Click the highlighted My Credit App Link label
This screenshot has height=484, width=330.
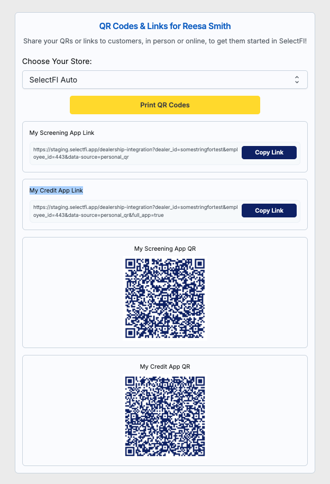(x=56, y=190)
